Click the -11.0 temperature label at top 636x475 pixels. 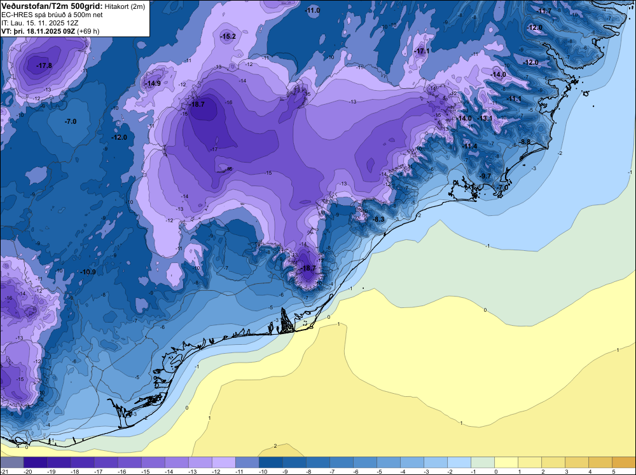tap(313, 10)
